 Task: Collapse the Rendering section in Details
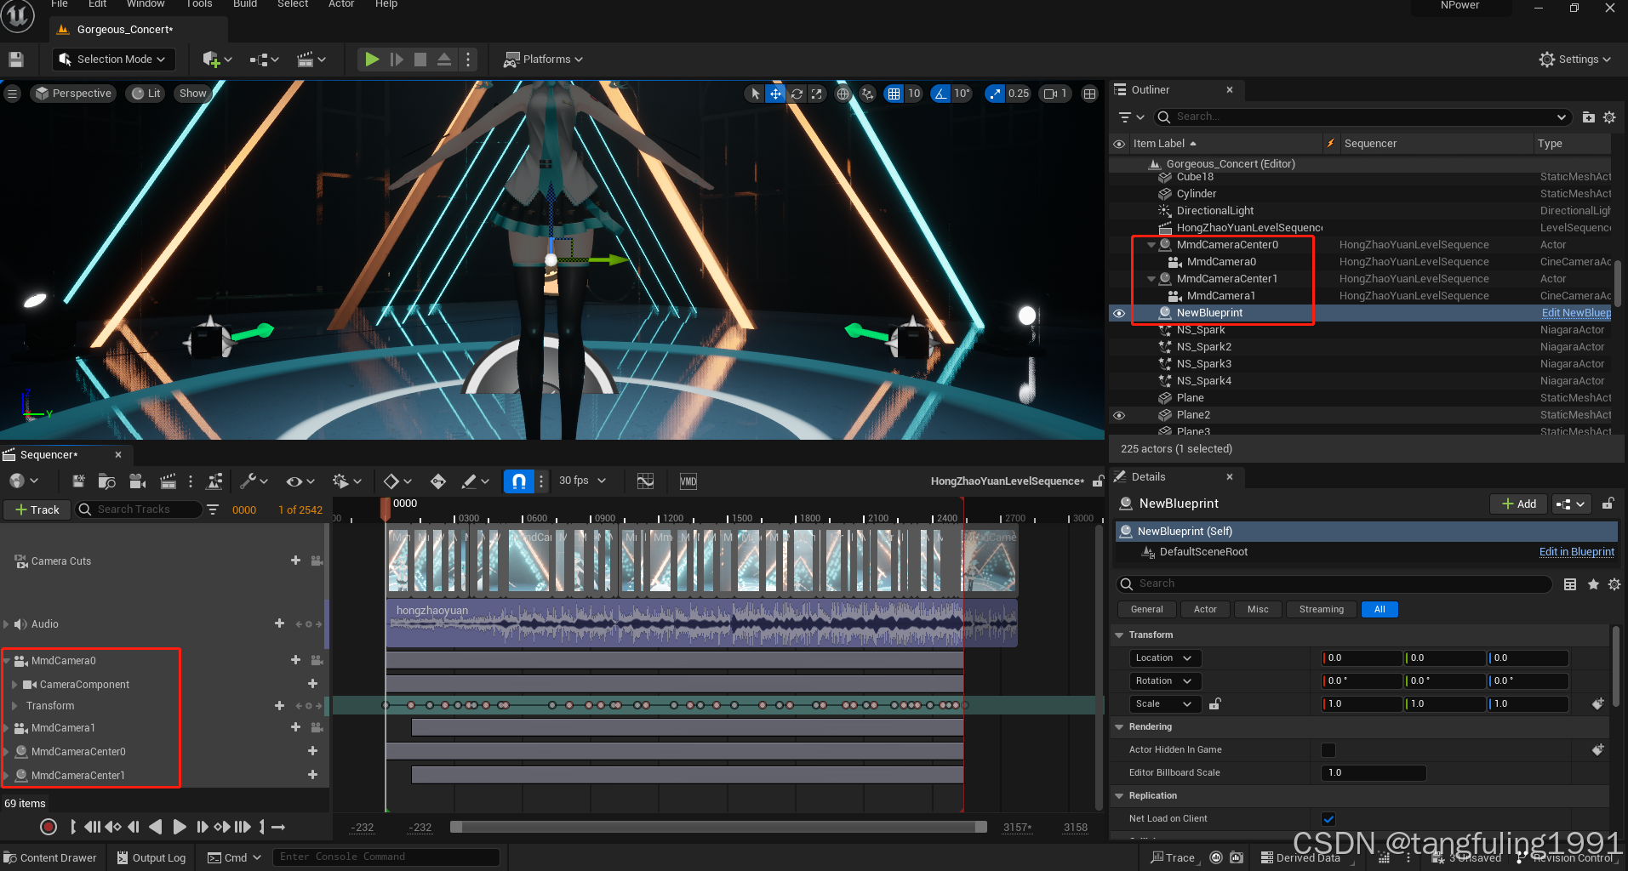(x=1119, y=726)
